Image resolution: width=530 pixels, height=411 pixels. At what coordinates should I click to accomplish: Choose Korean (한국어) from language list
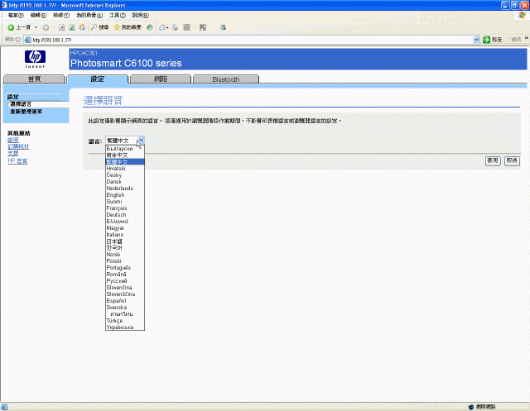tap(125, 248)
